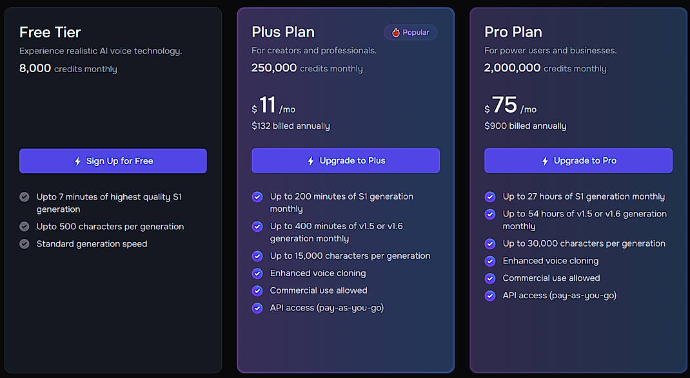Select the Popular badge on Plus Plan
Viewport: 690px width, 378px height.
pos(410,32)
